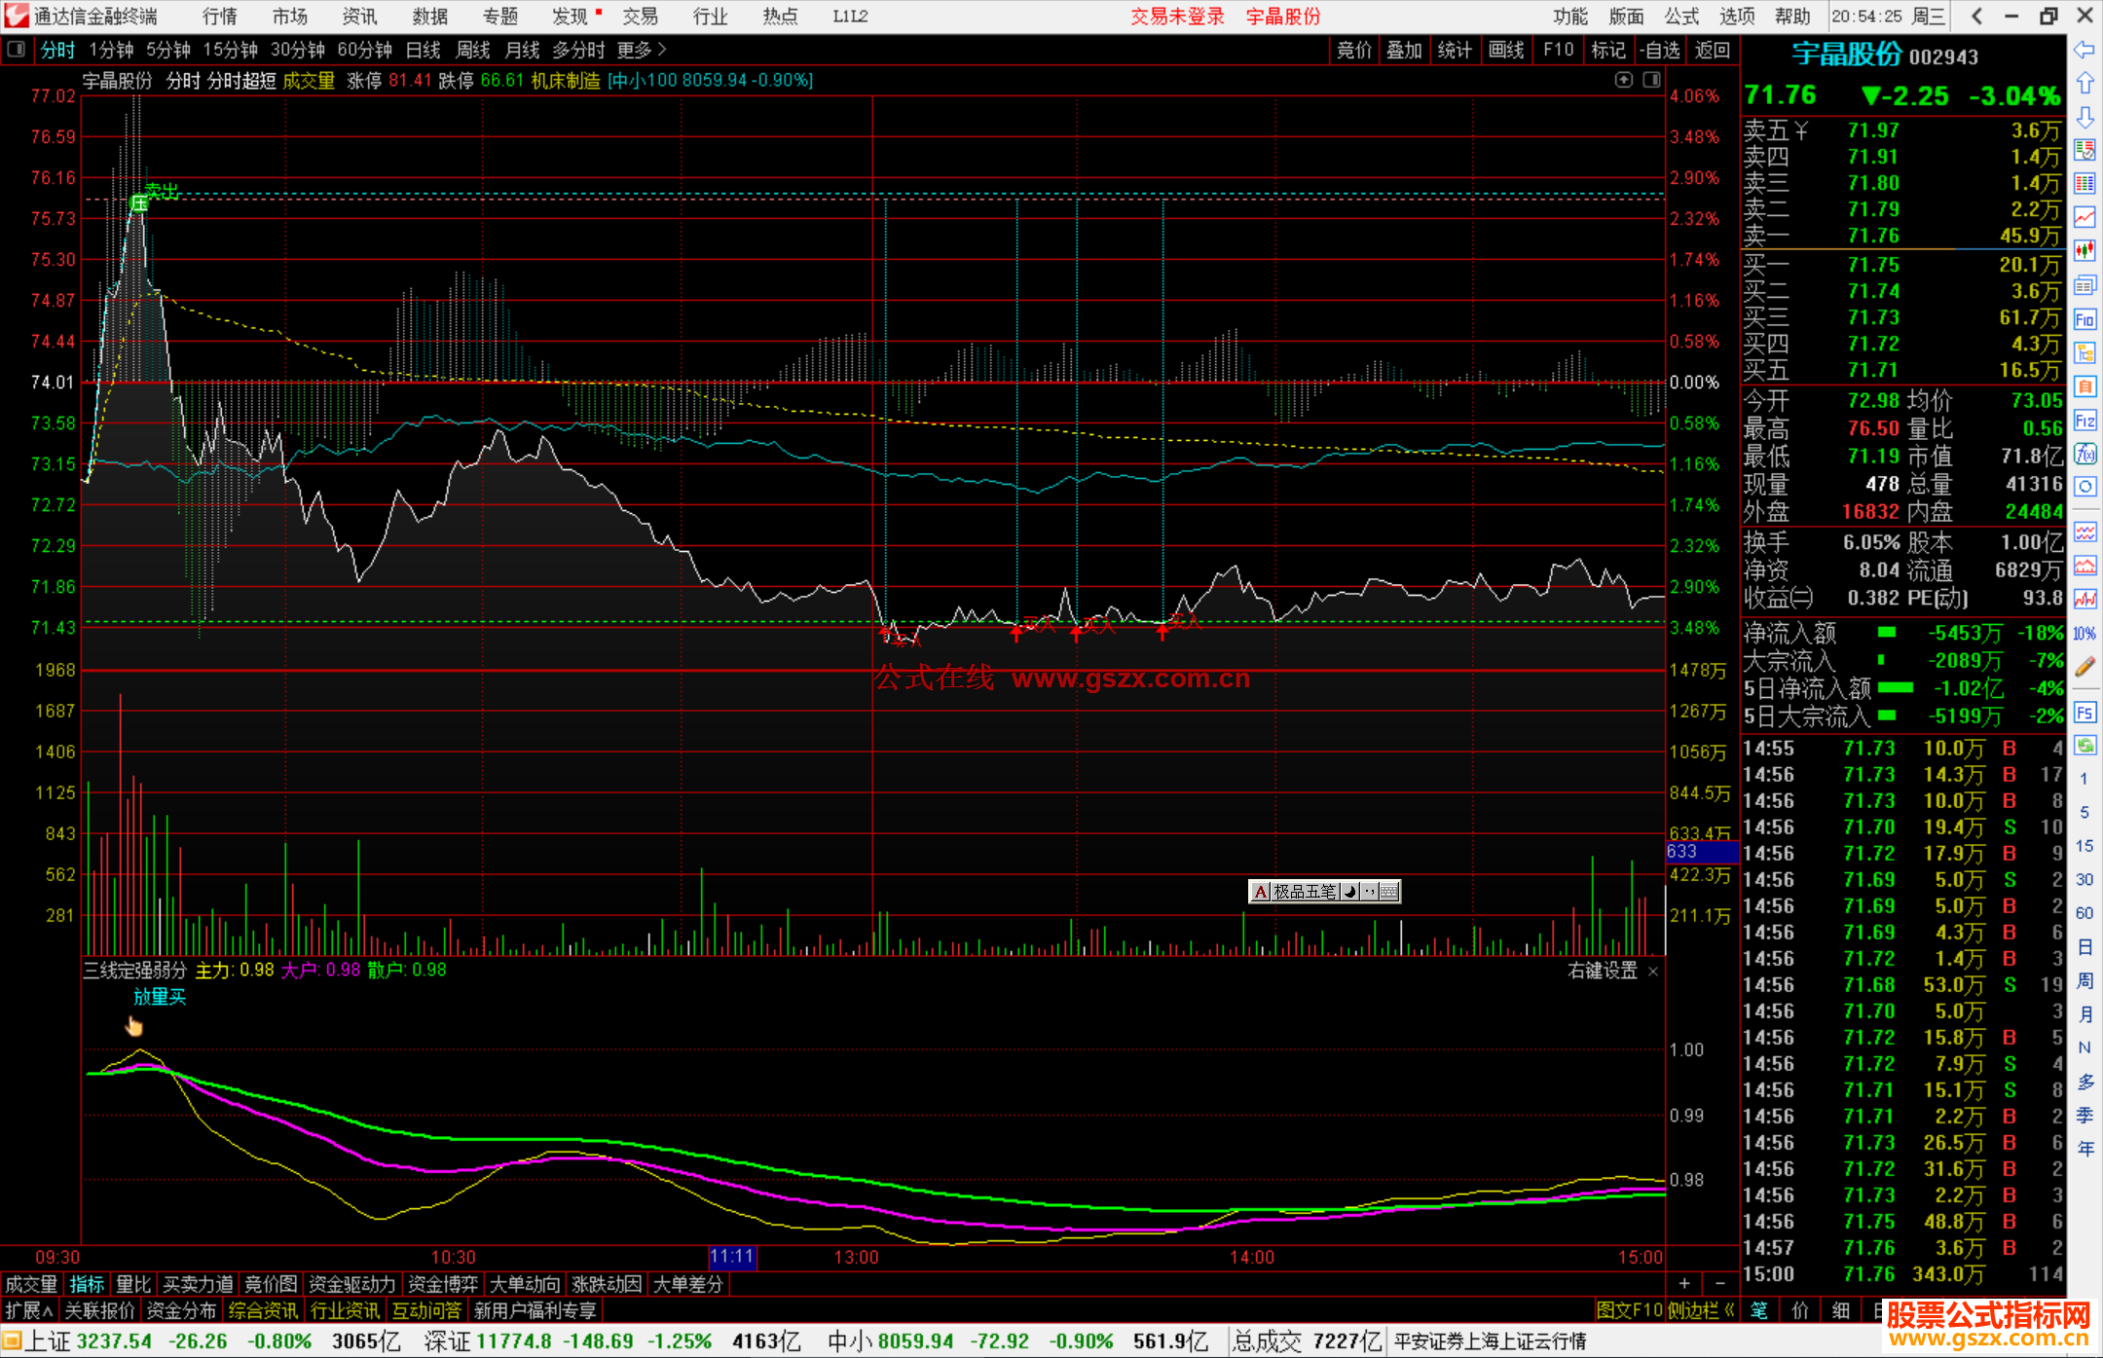Open the F12 trading icon in sidebar
The width and height of the screenshot is (2103, 1358).
coord(2085,421)
